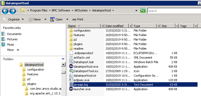Screen dimensions: 201x96
Task: Select features in the folder tree
Action: point(33,74)
